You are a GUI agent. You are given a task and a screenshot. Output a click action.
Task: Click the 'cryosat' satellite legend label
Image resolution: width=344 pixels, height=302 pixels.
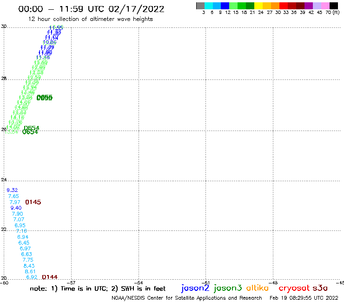294,288
